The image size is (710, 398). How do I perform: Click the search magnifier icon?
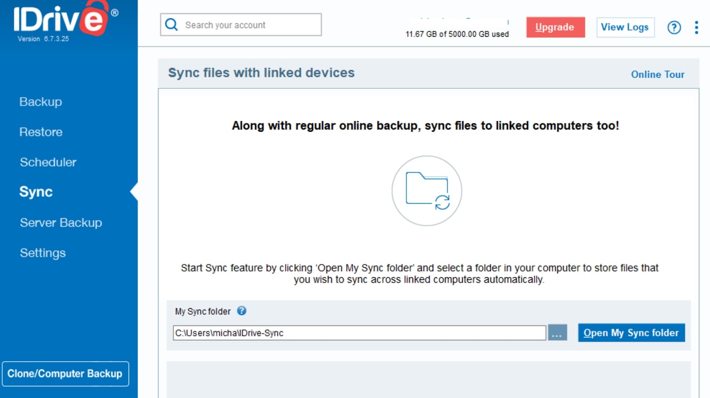171,24
